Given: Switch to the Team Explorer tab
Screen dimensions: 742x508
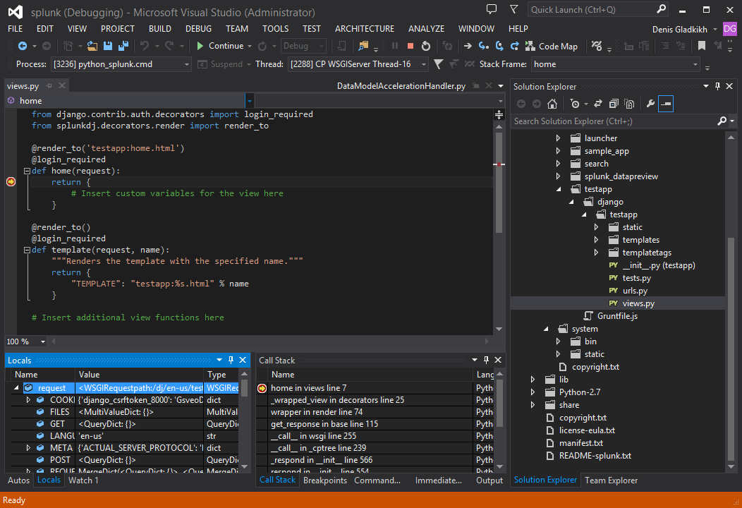Looking at the screenshot, I should (x=611, y=480).
